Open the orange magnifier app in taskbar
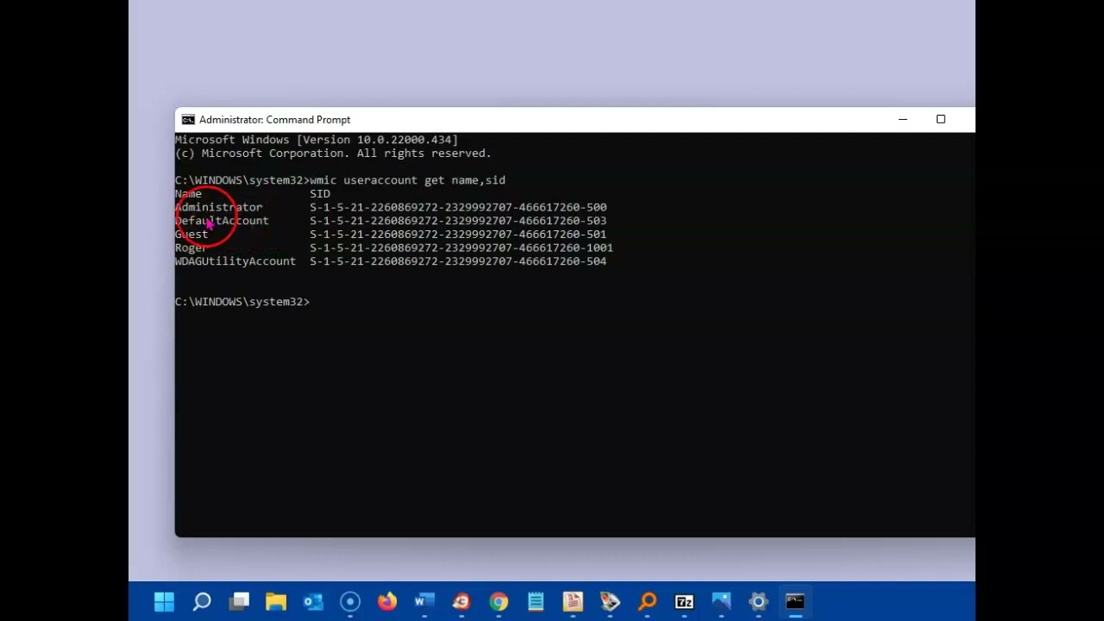This screenshot has width=1104, height=621. point(647,601)
